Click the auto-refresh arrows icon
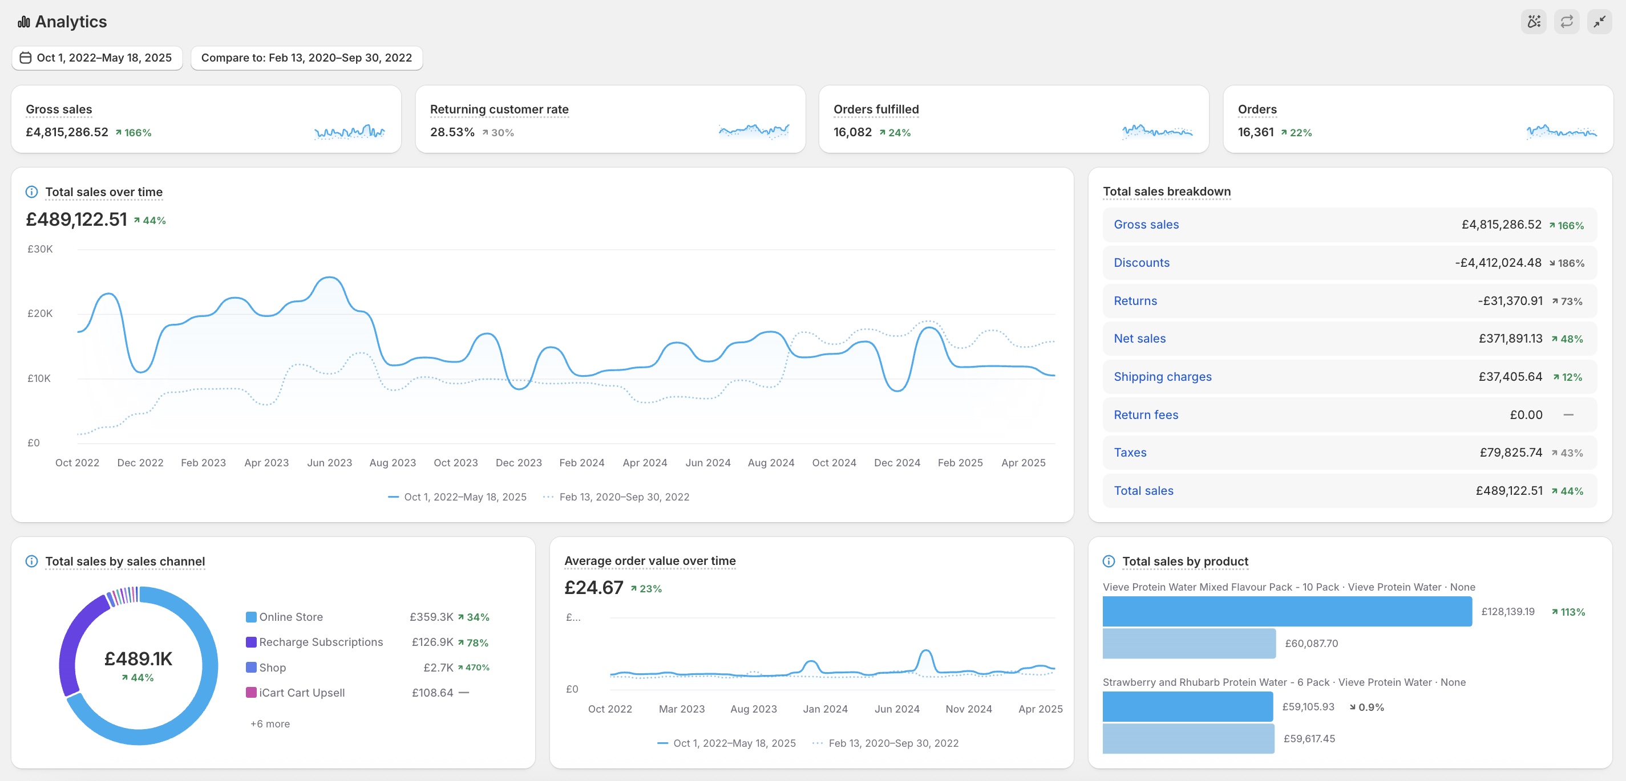Screen dimensions: 1626x781 tap(1567, 22)
